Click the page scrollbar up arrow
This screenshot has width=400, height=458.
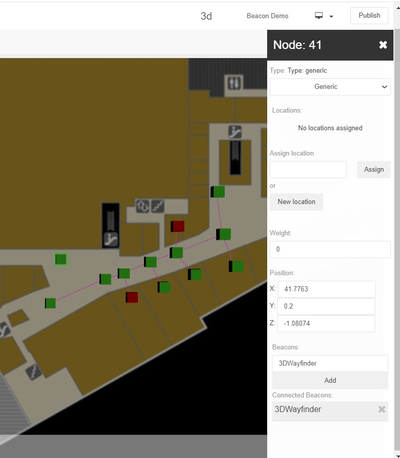tap(397, 8)
